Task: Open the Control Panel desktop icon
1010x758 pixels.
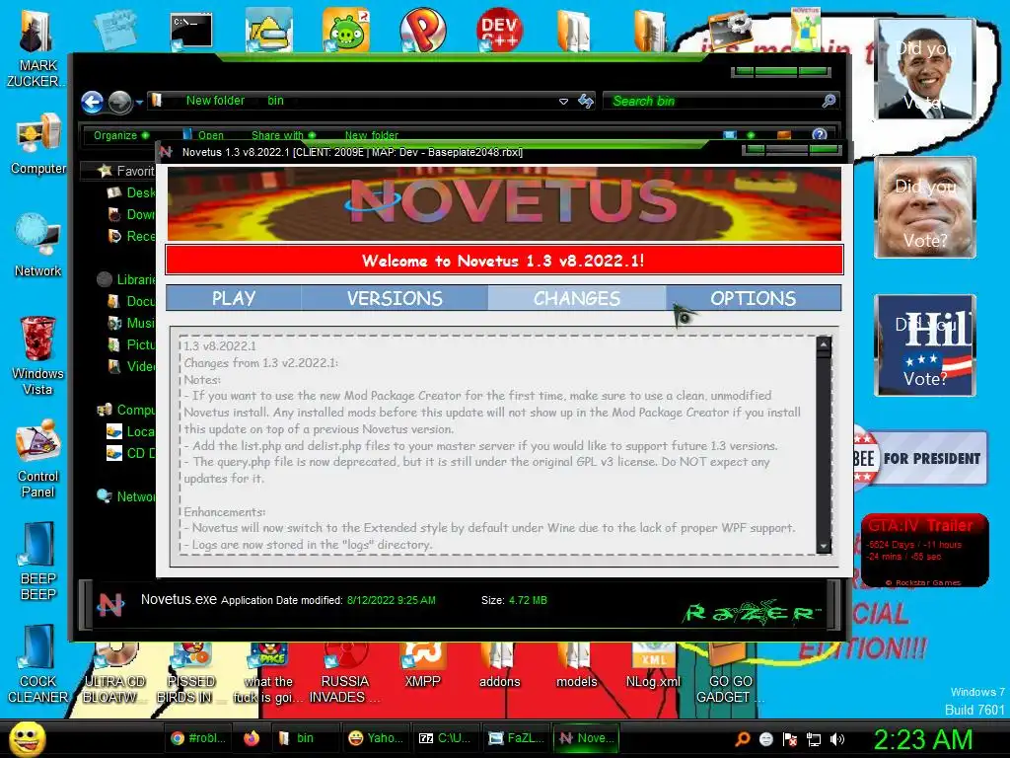Action: pos(37,459)
